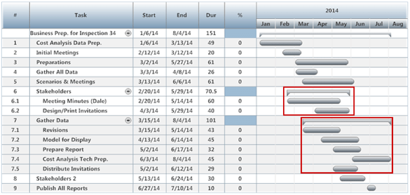This screenshot has height=195, width=410.
Task: Select the Gather All Data Gantt bar
Action: (x=307, y=72)
